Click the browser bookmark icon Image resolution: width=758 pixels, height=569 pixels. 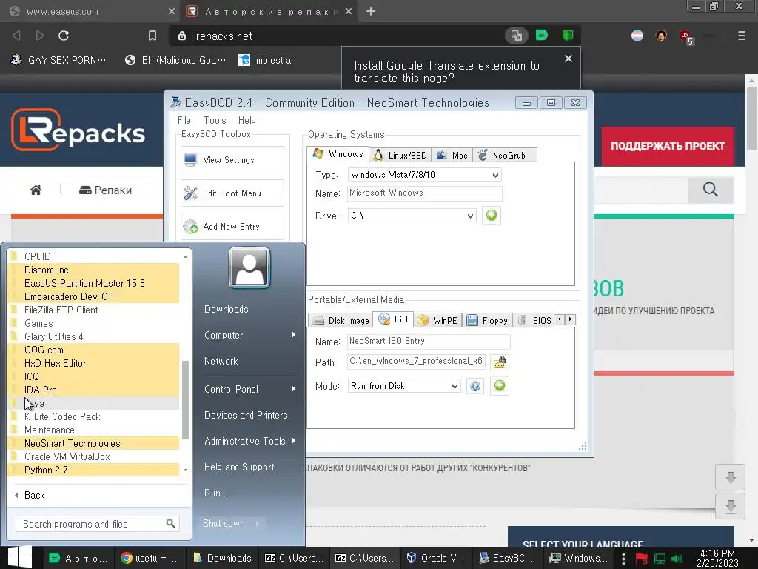[152, 36]
